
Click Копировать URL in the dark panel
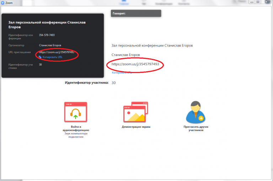coord(52,57)
